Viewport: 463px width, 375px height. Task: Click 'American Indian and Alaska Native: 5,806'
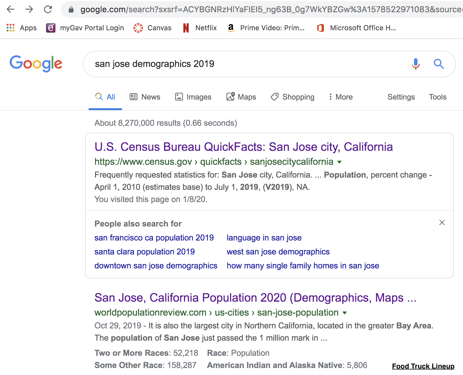point(287,365)
